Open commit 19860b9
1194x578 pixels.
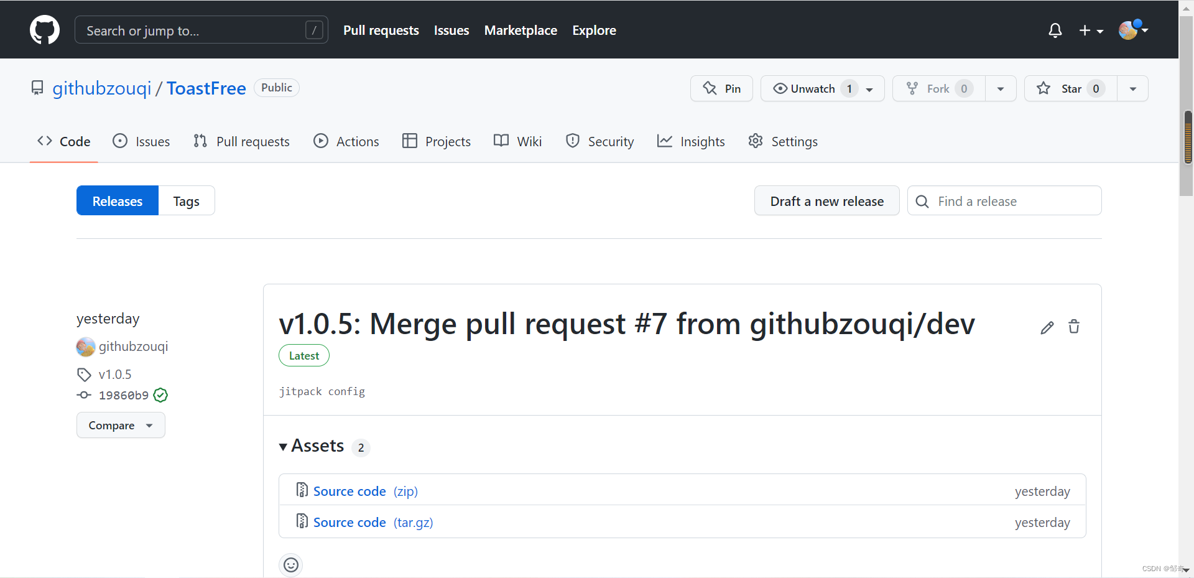(124, 395)
